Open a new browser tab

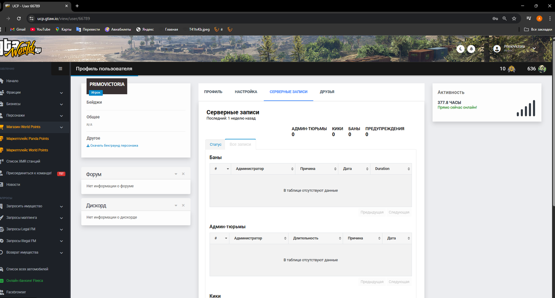point(77,6)
